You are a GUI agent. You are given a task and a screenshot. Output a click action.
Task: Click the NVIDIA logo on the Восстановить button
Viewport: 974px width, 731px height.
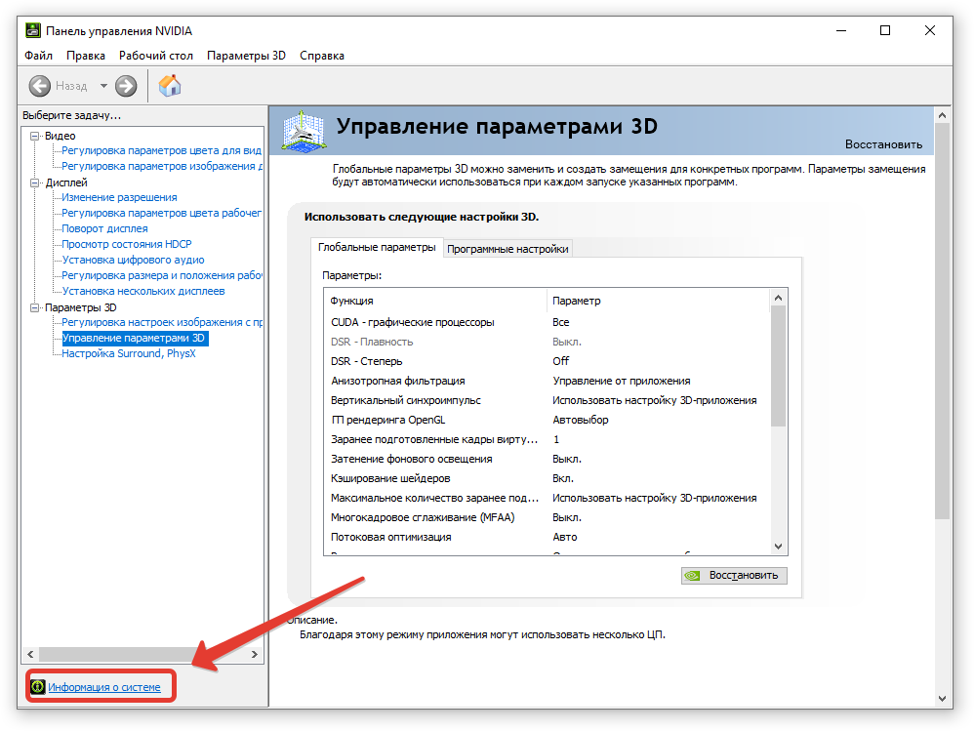[x=692, y=575]
